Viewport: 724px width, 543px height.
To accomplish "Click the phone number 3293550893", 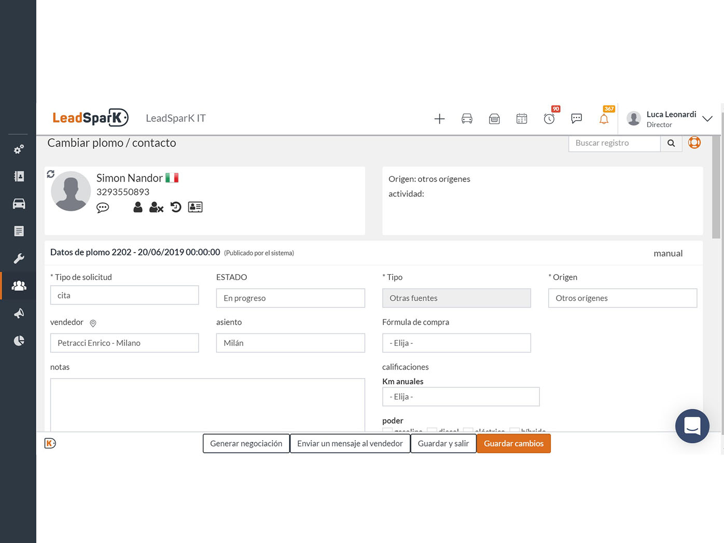I will click(123, 192).
